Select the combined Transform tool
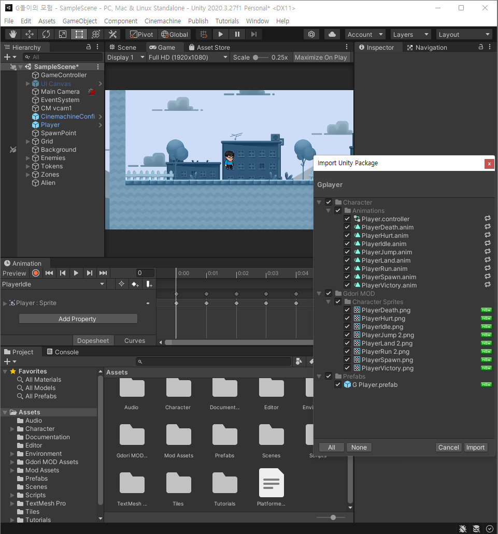Viewport: 498px width, 534px height. coord(96,34)
